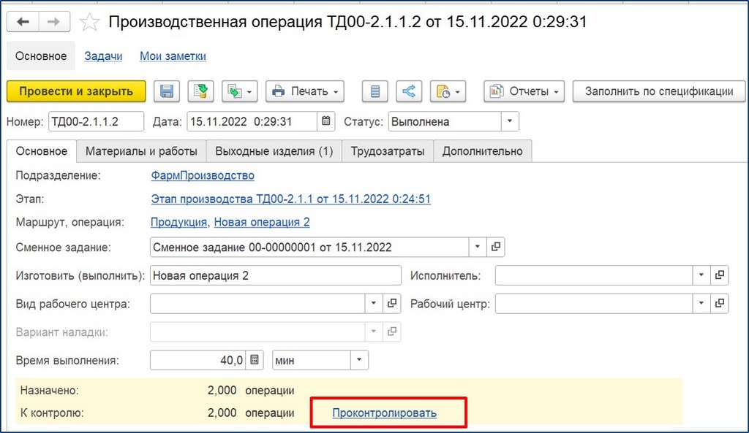Open calculator for Время выполнения
Image resolution: width=749 pixels, height=433 pixels.
pos(255,360)
